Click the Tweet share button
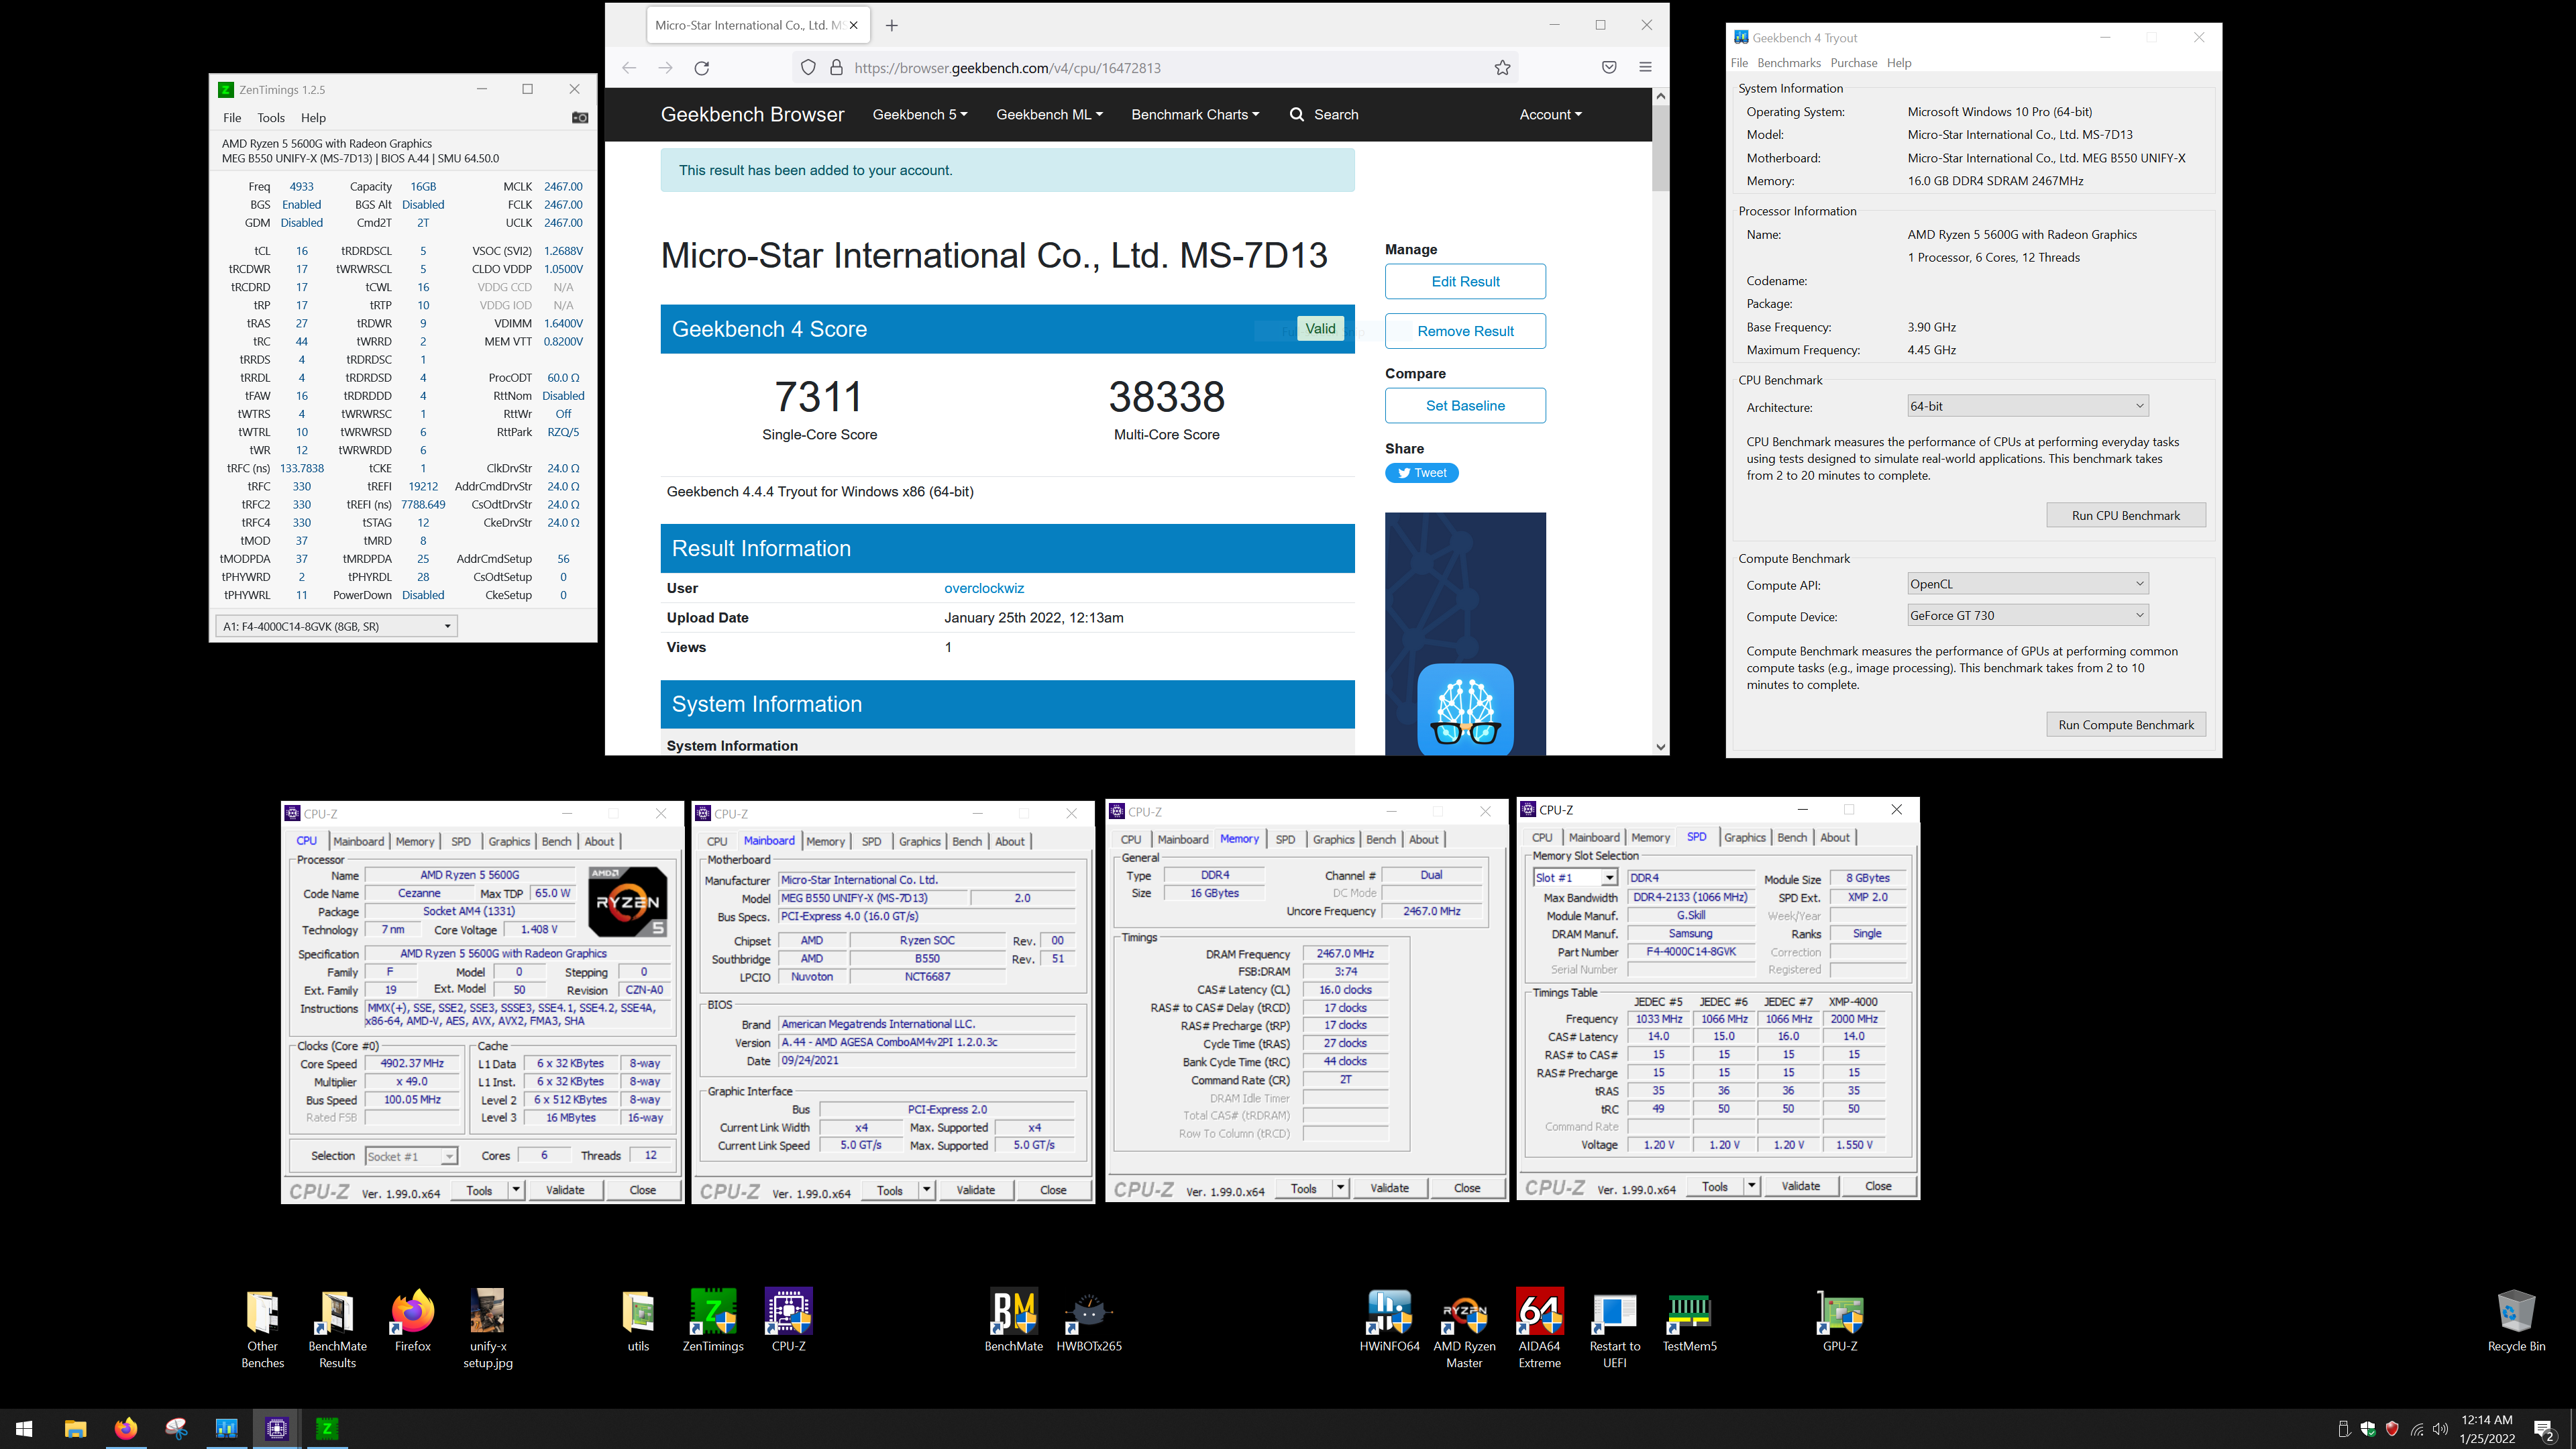The height and width of the screenshot is (1449, 2576). (1421, 473)
